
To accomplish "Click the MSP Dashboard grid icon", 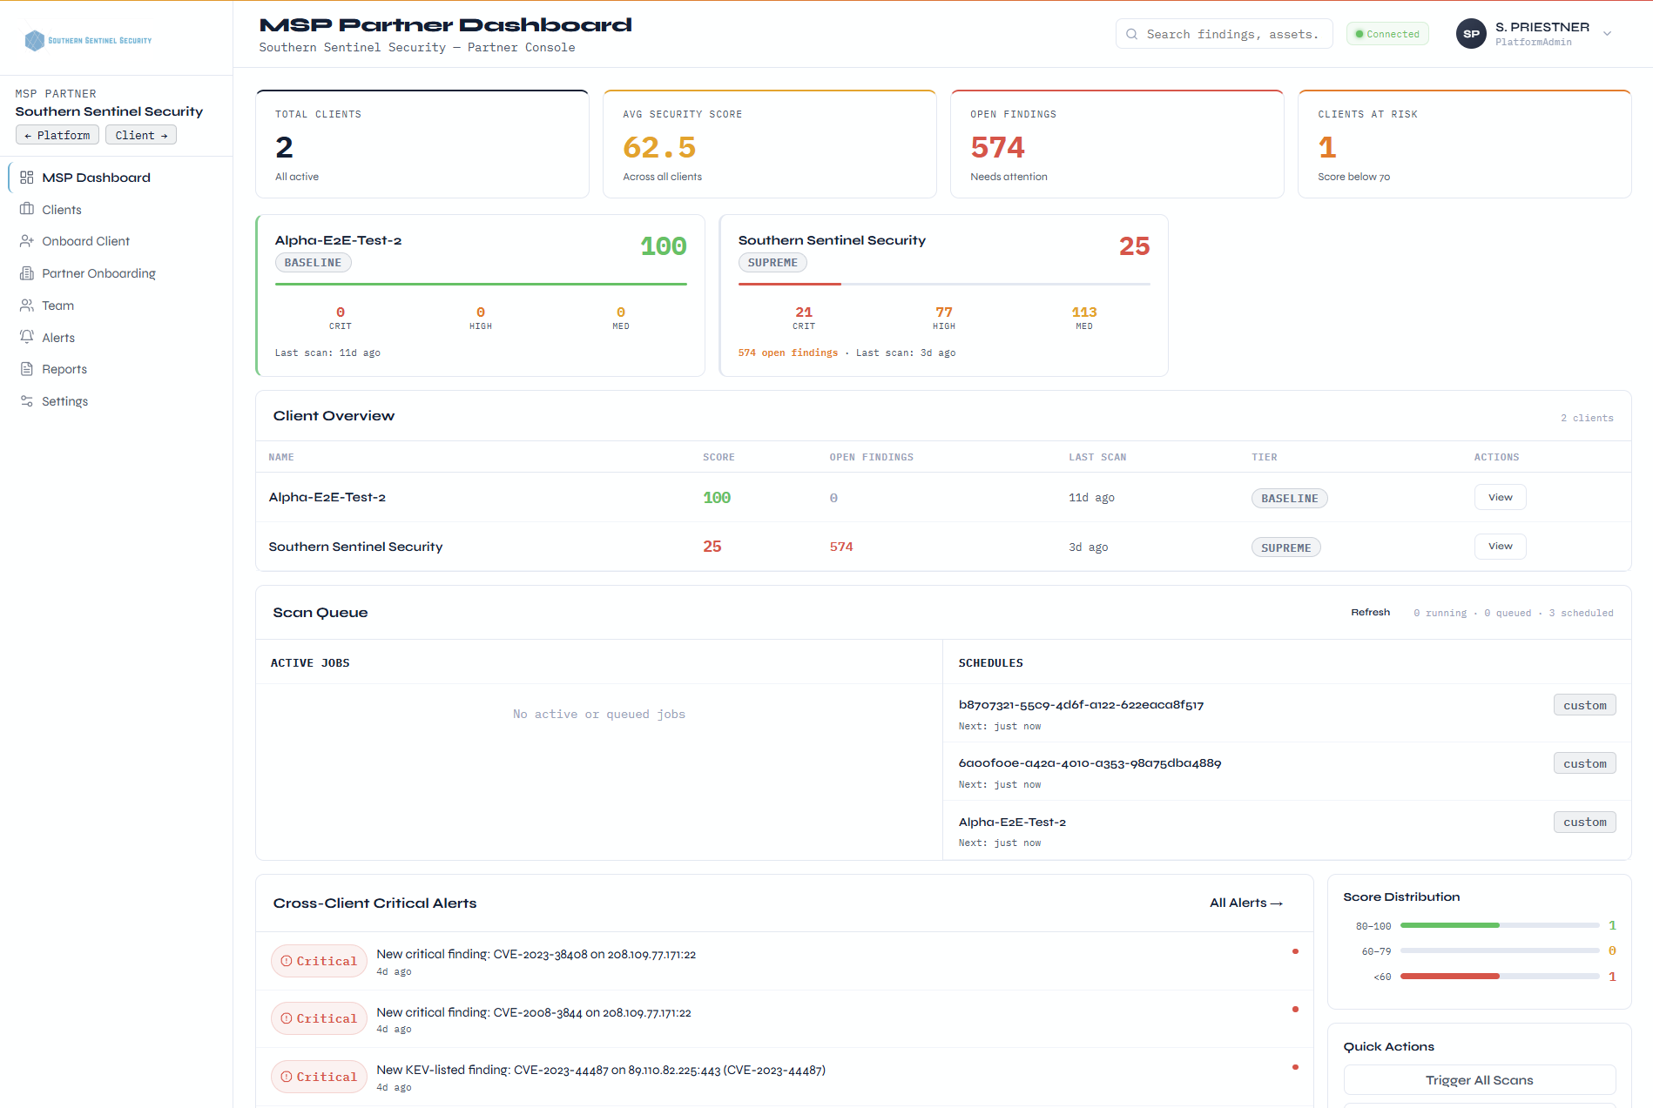I will point(27,178).
